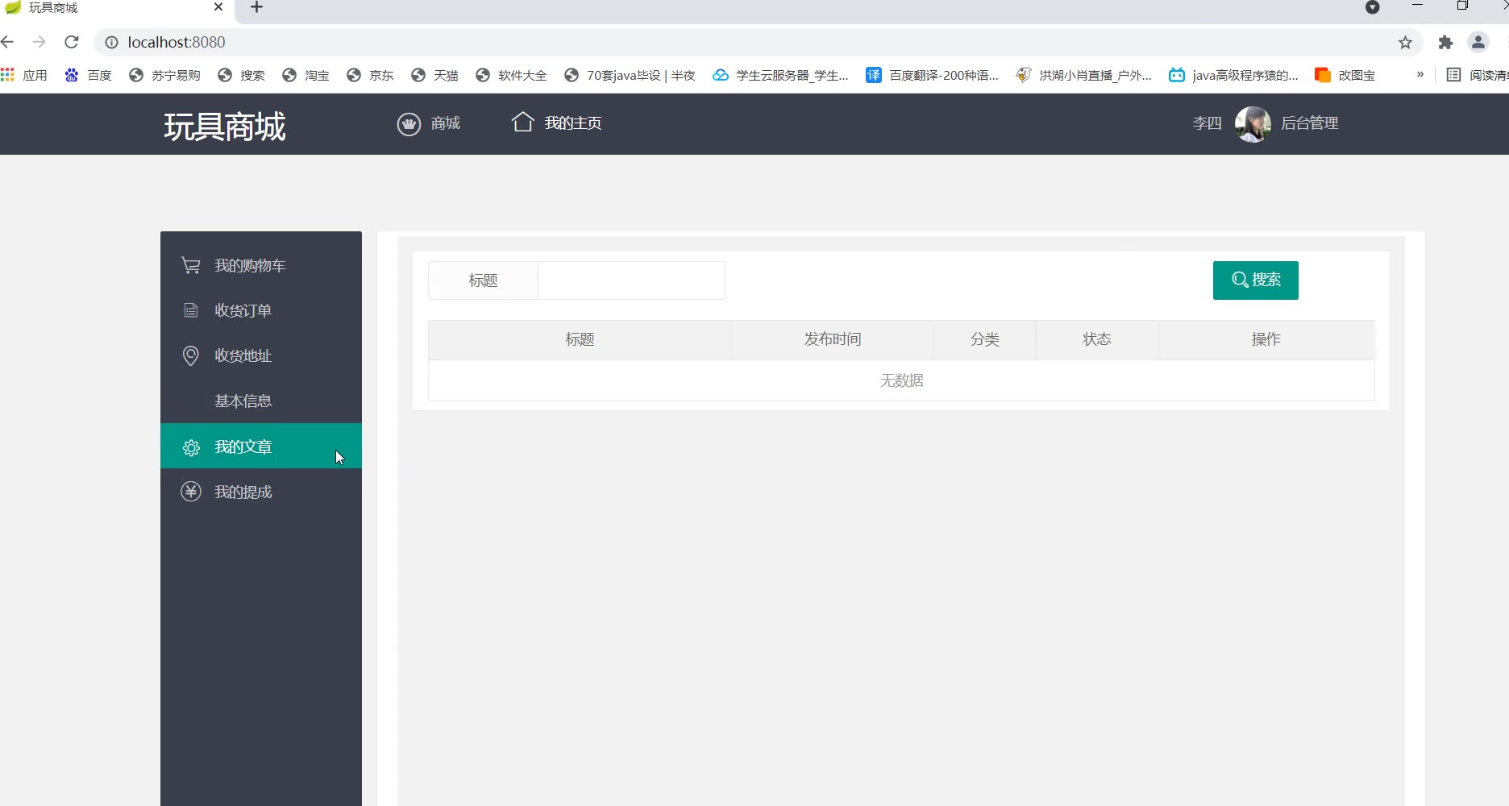This screenshot has width=1509, height=806.
Task: Open the 京东 bookmark
Action: 370,75
